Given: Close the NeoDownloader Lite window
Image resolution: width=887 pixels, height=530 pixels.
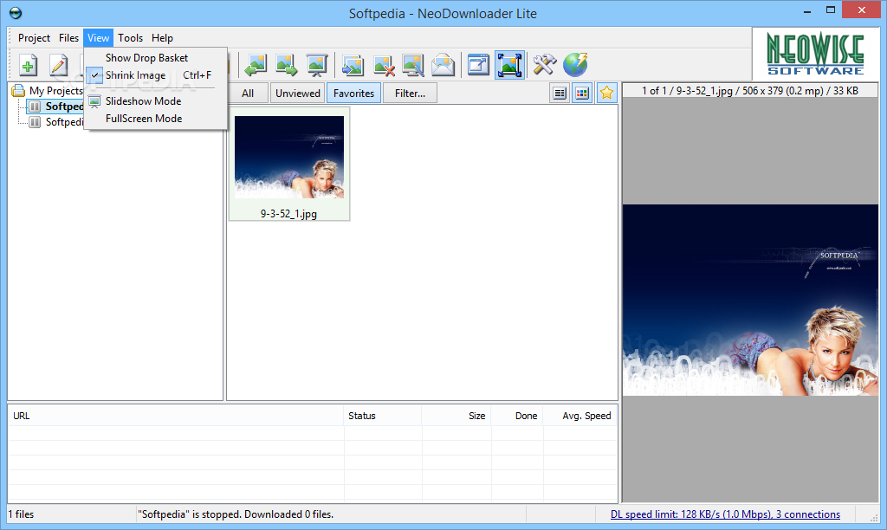Looking at the screenshot, I should tap(862, 10).
